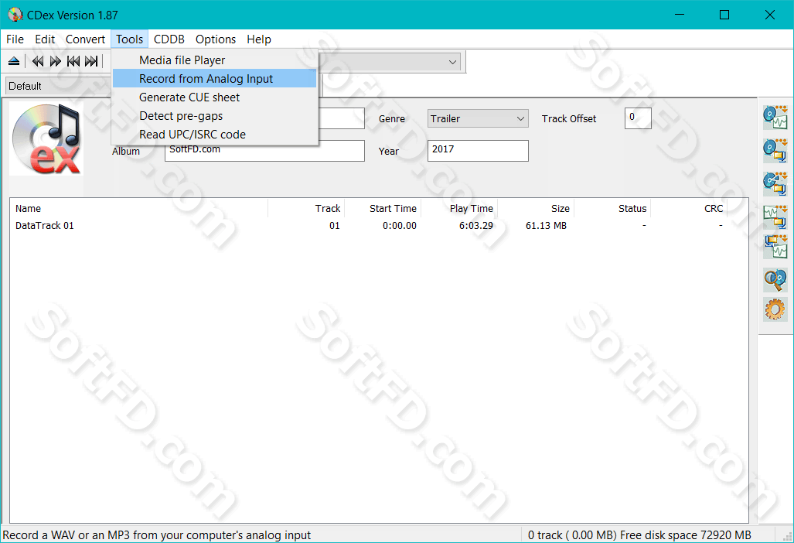This screenshot has width=794, height=543.
Task: Maximize the CDex window
Action: click(x=724, y=15)
